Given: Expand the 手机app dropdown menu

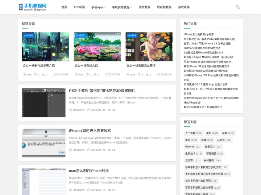Looking at the screenshot, I should point(98,7).
